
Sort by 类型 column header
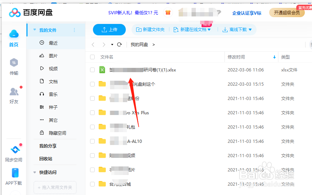click(x=285, y=57)
